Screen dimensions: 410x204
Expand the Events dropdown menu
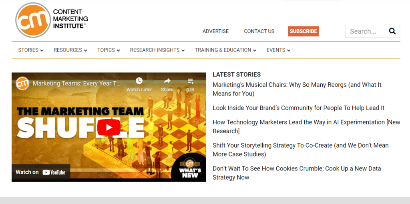[x=278, y=50]
